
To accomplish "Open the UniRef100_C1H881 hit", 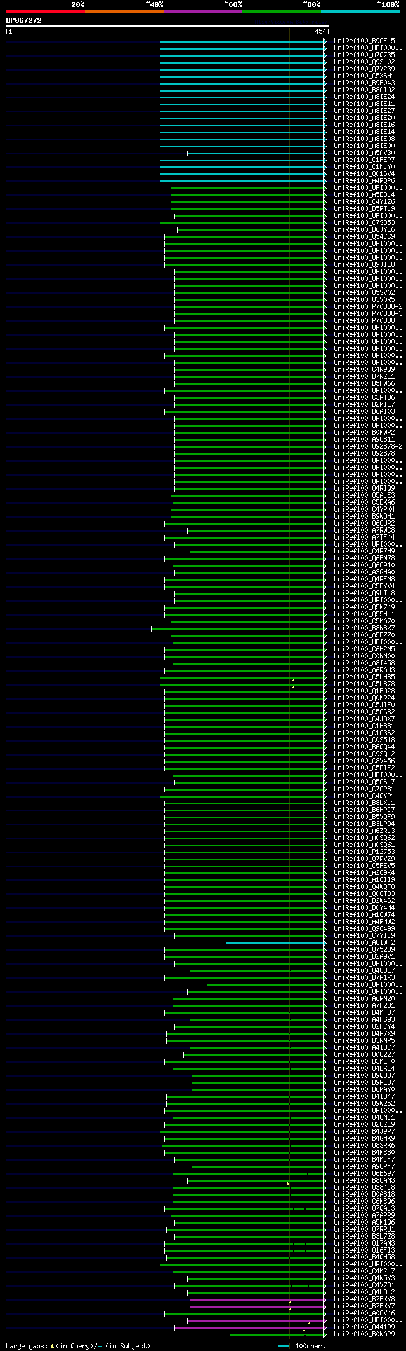I will pos(365,726).
